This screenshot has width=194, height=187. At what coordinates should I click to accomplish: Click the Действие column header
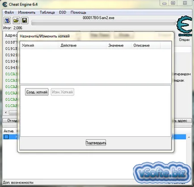tap(68, 46)
